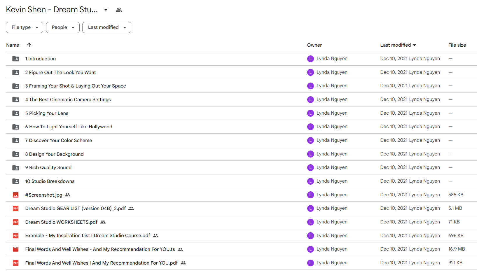Select 2 Figure Out The Look You Want
The height and width of the screenshot is (278, 477).
click(x=60, y=72)
